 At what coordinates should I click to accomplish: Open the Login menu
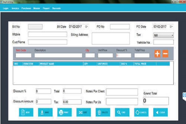[5, 8]
